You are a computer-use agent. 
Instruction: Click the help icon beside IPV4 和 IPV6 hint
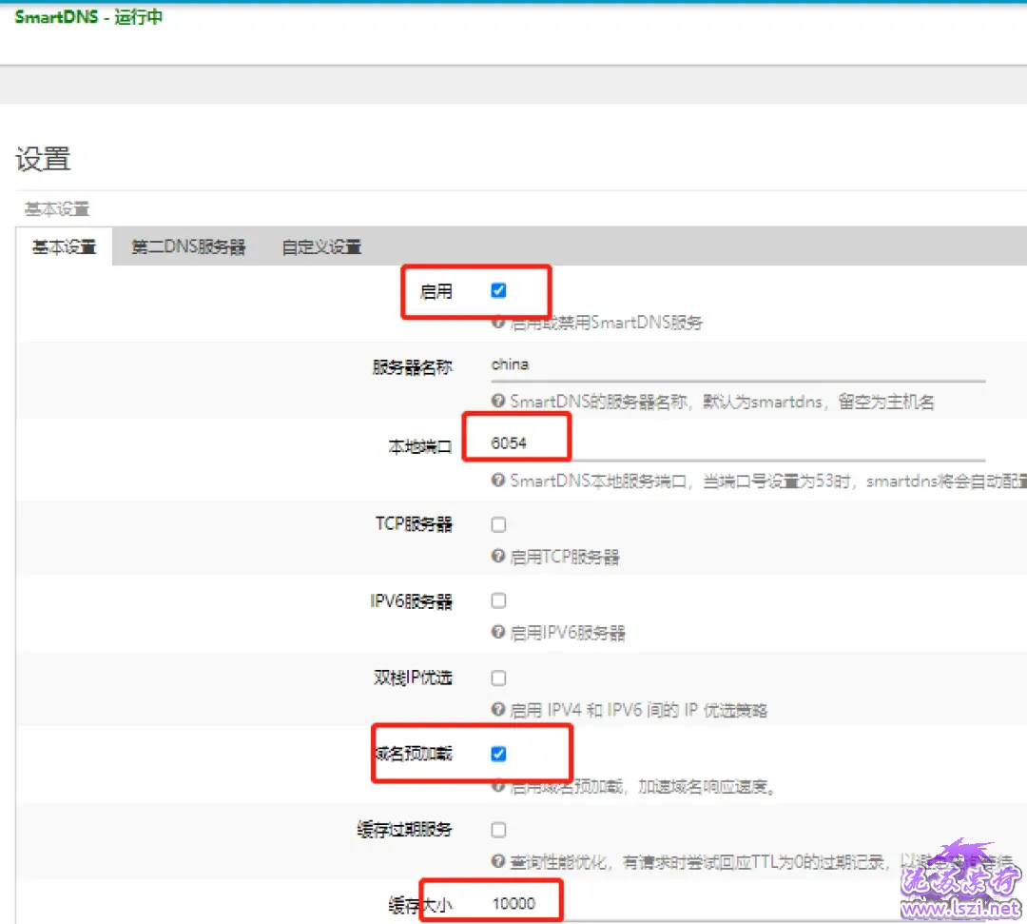(497, 710)
